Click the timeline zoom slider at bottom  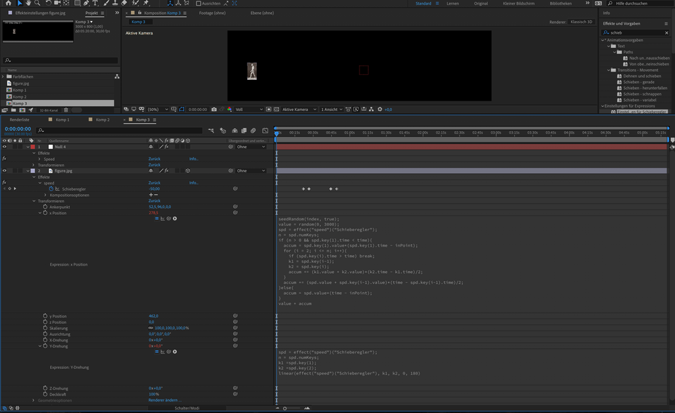(285, 408)
